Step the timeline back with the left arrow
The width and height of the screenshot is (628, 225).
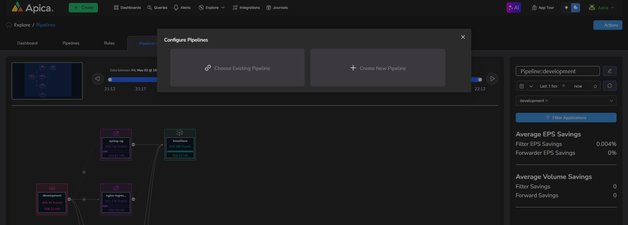(98, 79)
